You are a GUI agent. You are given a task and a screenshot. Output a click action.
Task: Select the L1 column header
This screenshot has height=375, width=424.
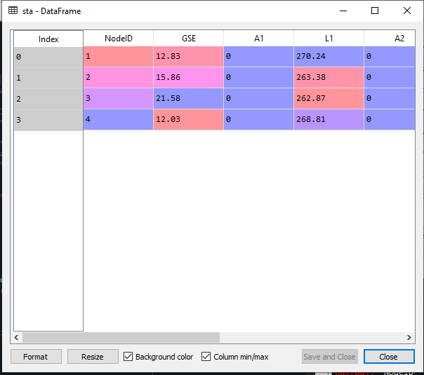[x=329, y=39]
